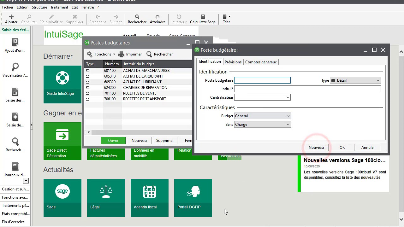404x227 pixels.
Task: Open the Budget dropdown showing Général
Action: [262, 116]
